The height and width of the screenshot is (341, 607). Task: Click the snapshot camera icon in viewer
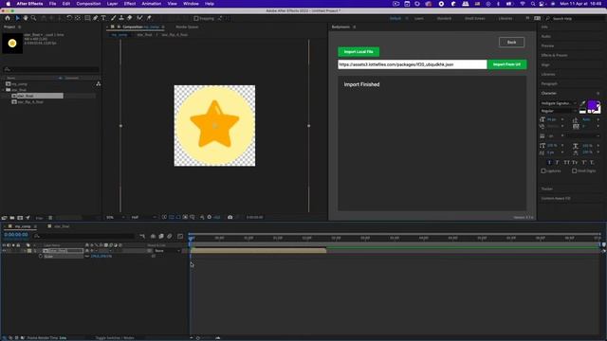click(230, 217)
